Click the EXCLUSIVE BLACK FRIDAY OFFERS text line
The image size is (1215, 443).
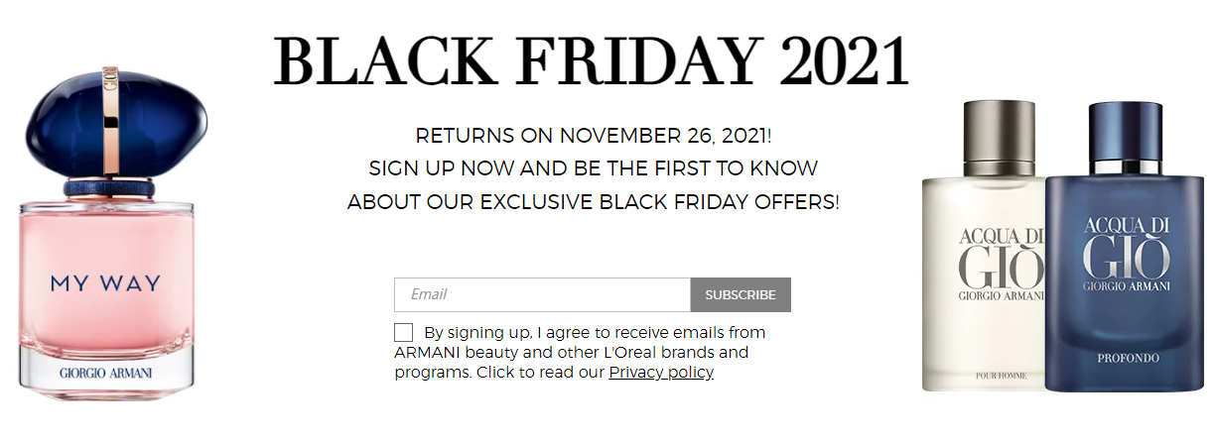[x=593, y=202]
